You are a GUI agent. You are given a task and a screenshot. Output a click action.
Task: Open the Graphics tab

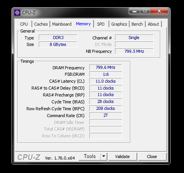(119, 24)
